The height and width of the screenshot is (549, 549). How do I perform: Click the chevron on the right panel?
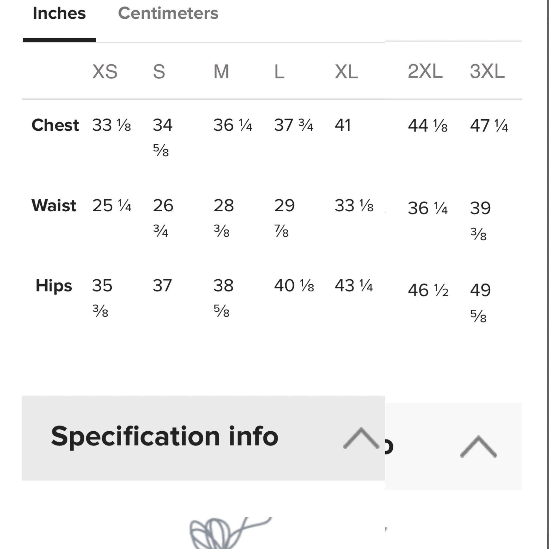tap(478, 446)
